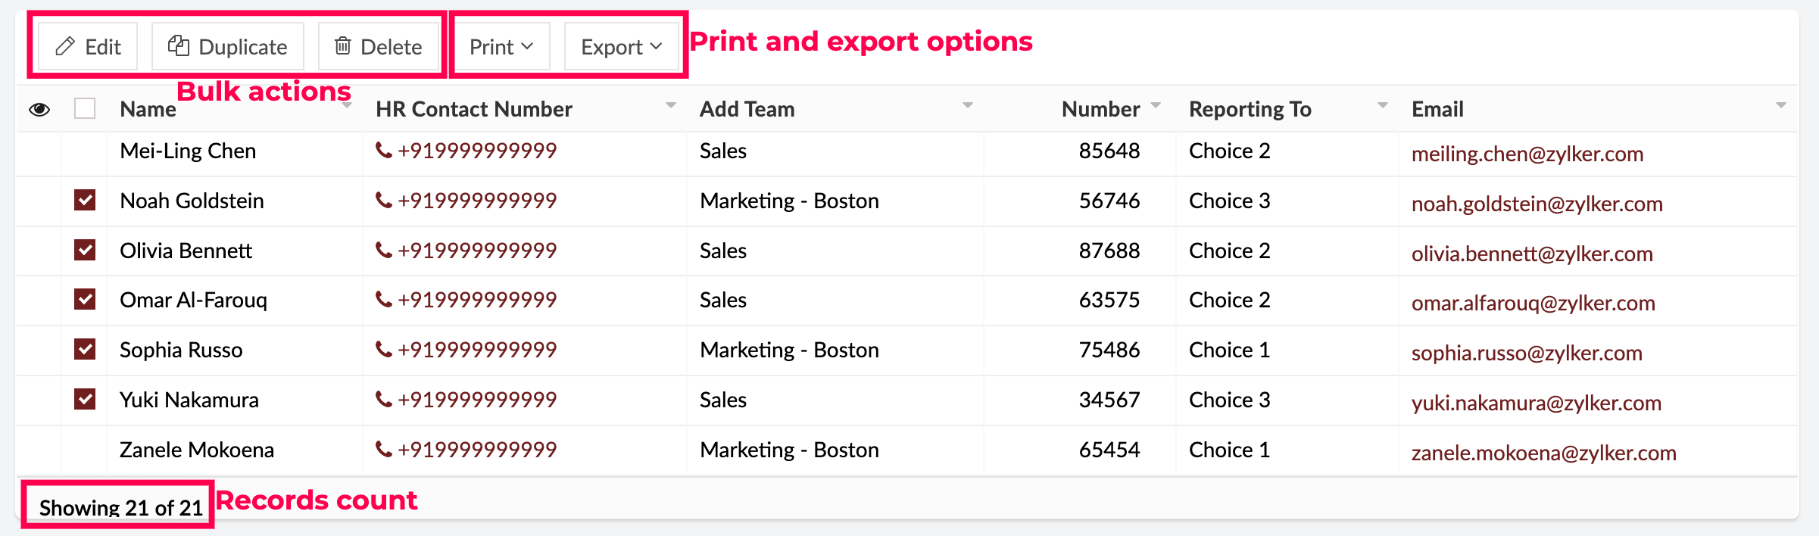The height and width of the screenshot is (536, 1819).
Task: Click phone icon in Olivia Bennett row
Action: point(384,251)
